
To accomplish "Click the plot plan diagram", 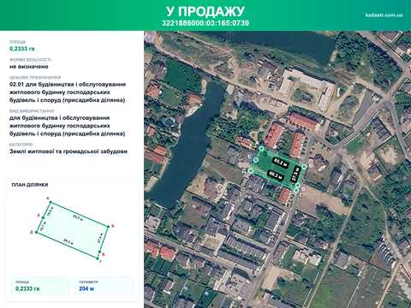I will click(x=72, y=230).
